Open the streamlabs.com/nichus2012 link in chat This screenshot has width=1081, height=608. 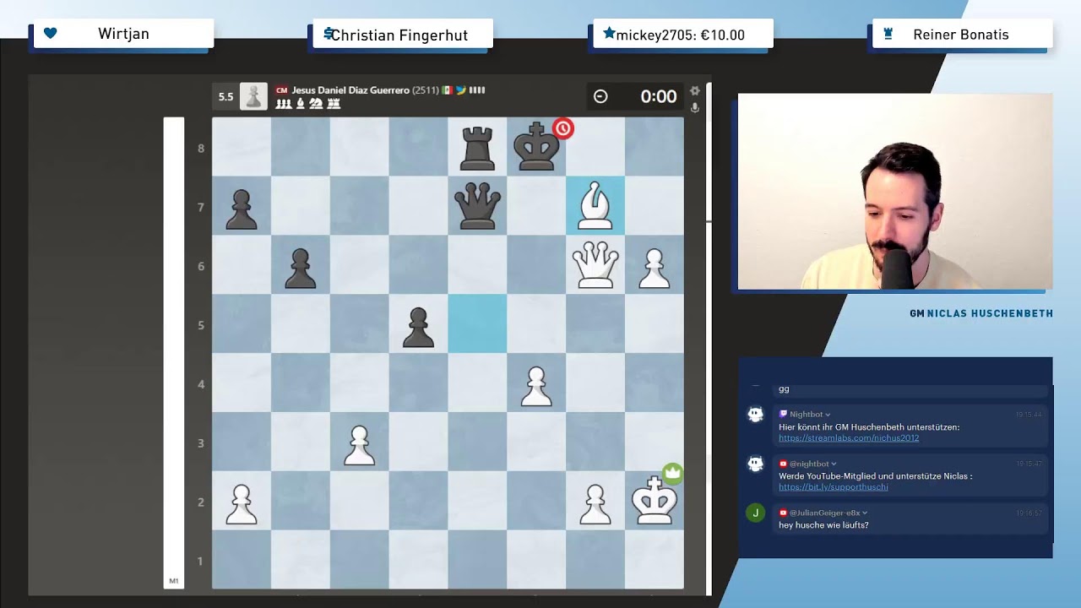[x=849, y=438]
